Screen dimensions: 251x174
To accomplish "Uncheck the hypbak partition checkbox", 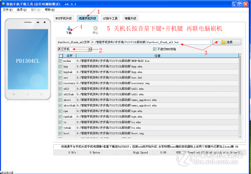I will (60, 72).
